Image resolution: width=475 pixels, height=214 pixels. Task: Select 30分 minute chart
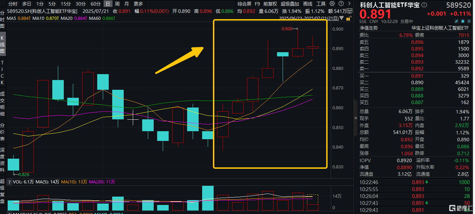coord(81,4)
